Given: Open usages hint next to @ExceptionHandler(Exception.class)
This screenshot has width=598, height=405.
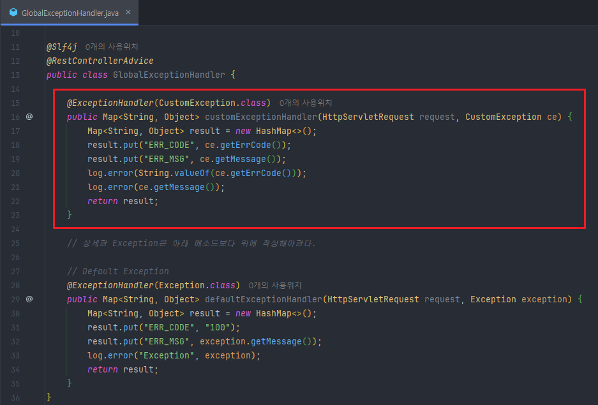Looking at the screenshot, I should pos(275,285).
